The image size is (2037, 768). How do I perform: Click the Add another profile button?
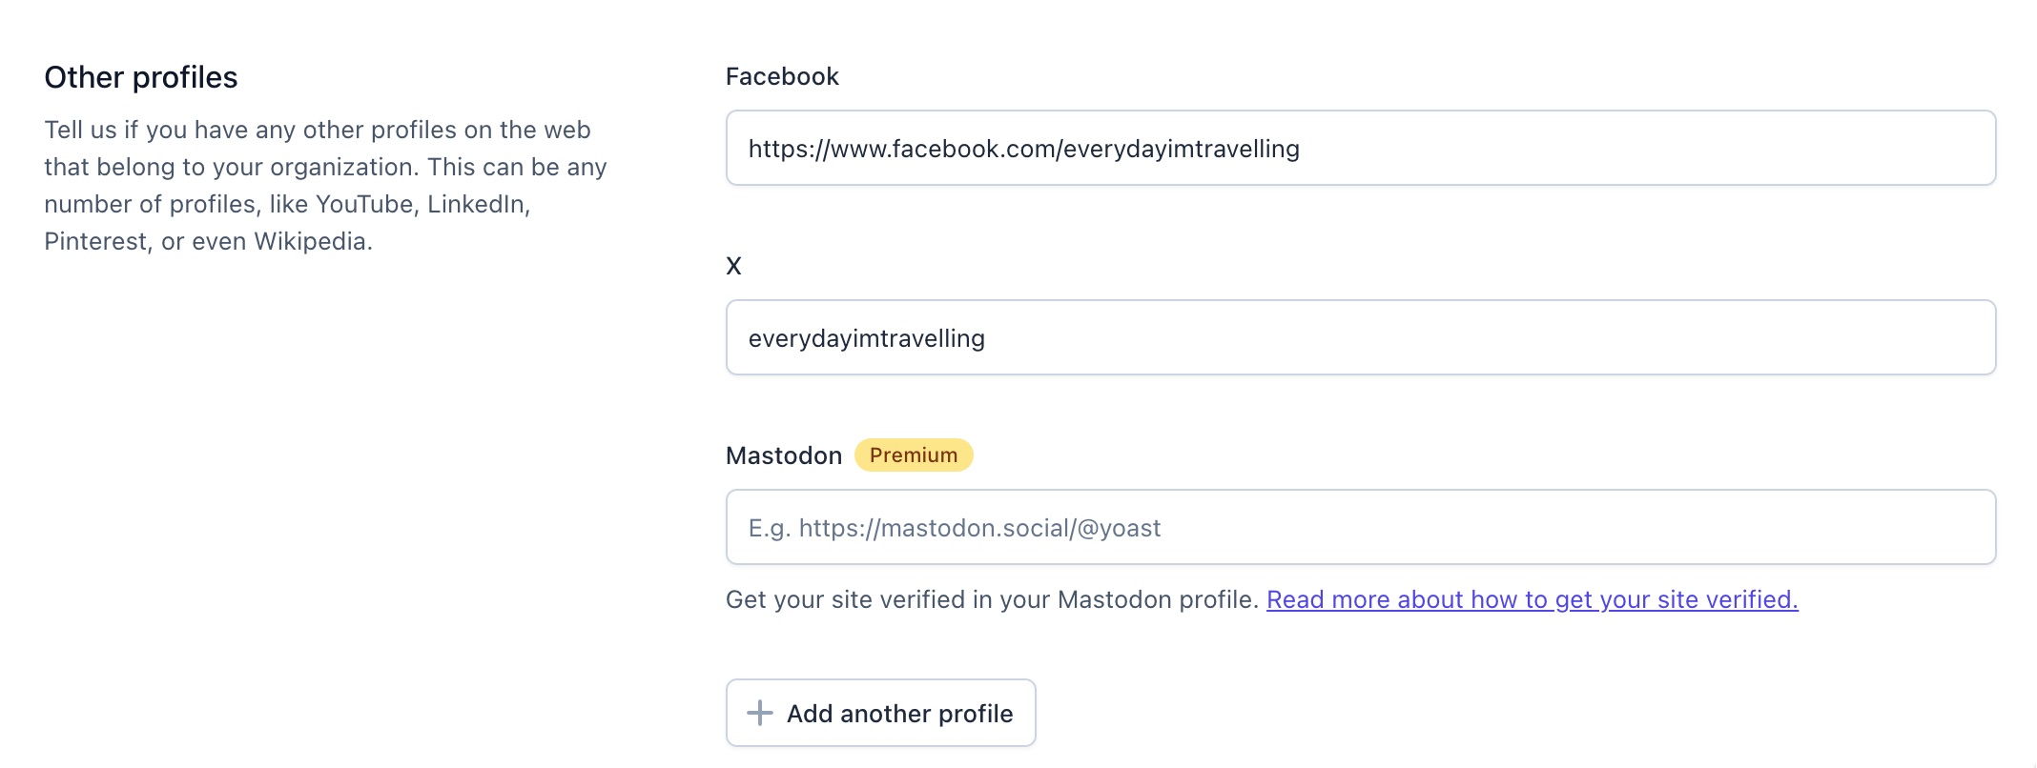coord(881,713)
